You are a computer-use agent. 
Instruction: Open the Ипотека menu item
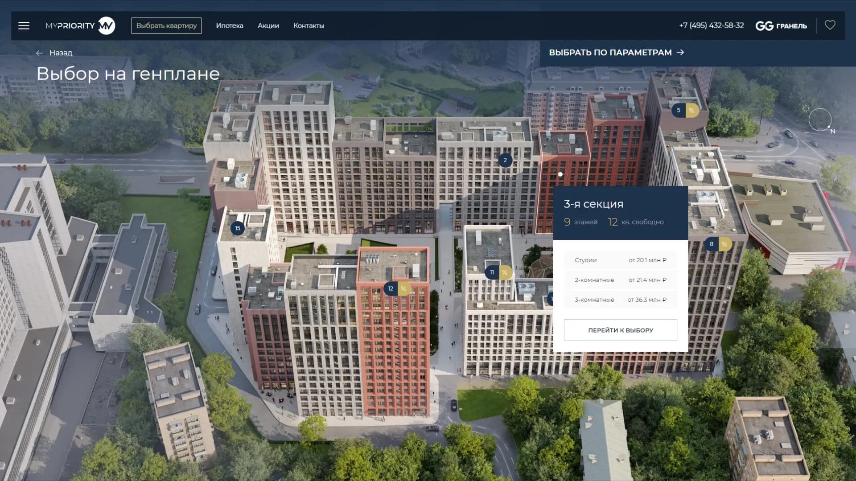click(230, 26)
